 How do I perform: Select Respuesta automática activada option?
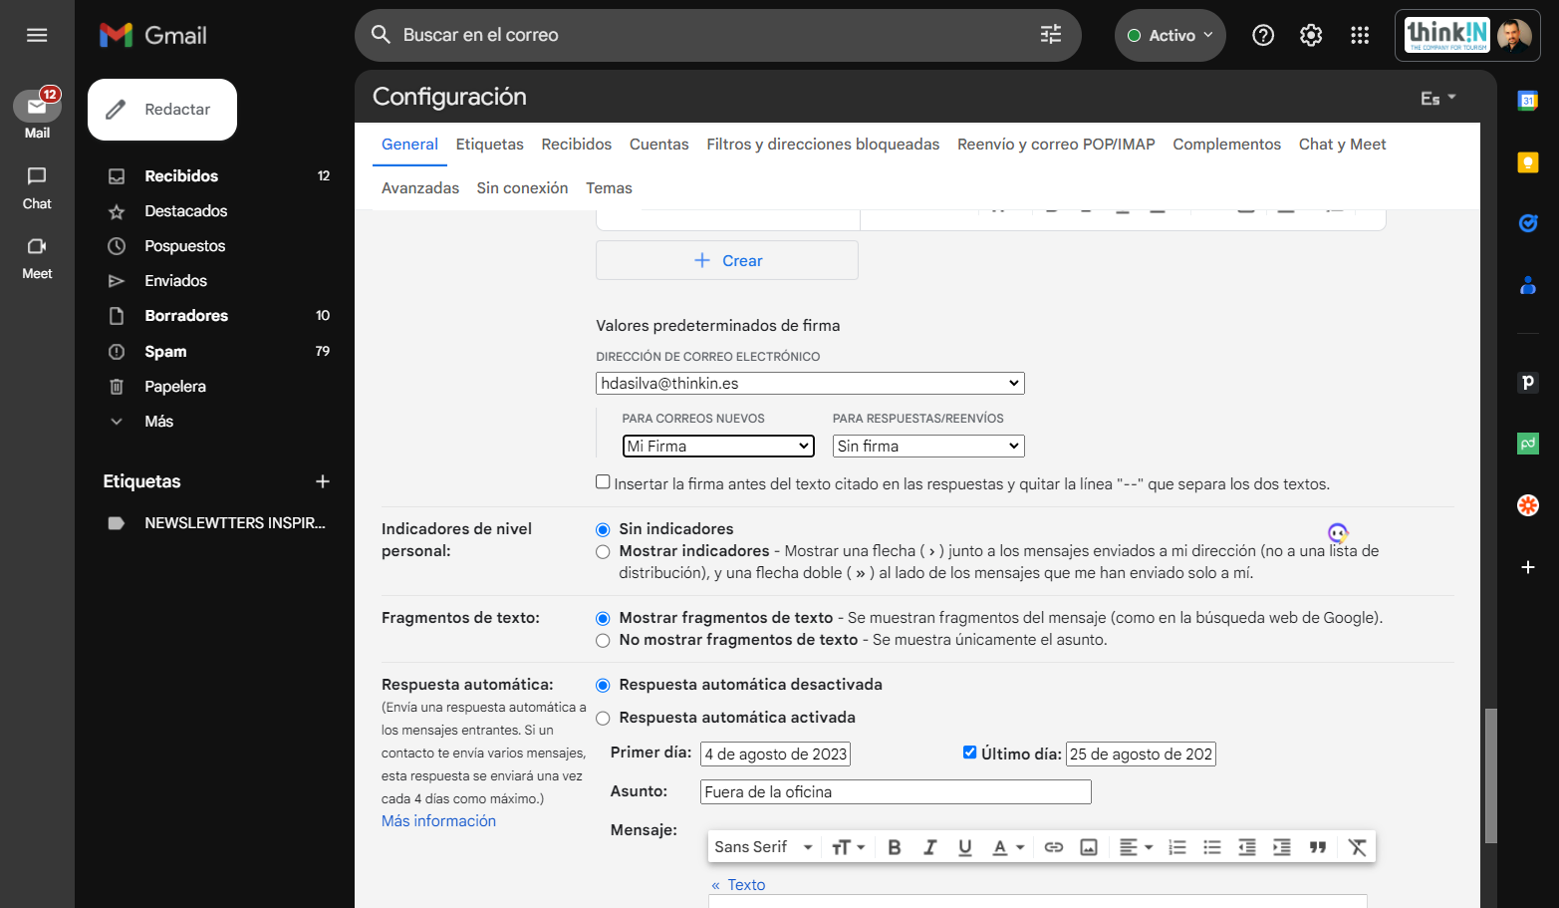coord(603,718)
